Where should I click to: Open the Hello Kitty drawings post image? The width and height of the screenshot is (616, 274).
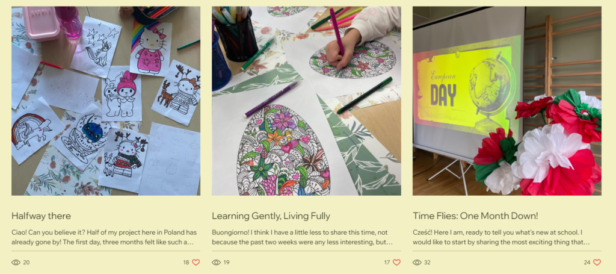pos(106,101)
